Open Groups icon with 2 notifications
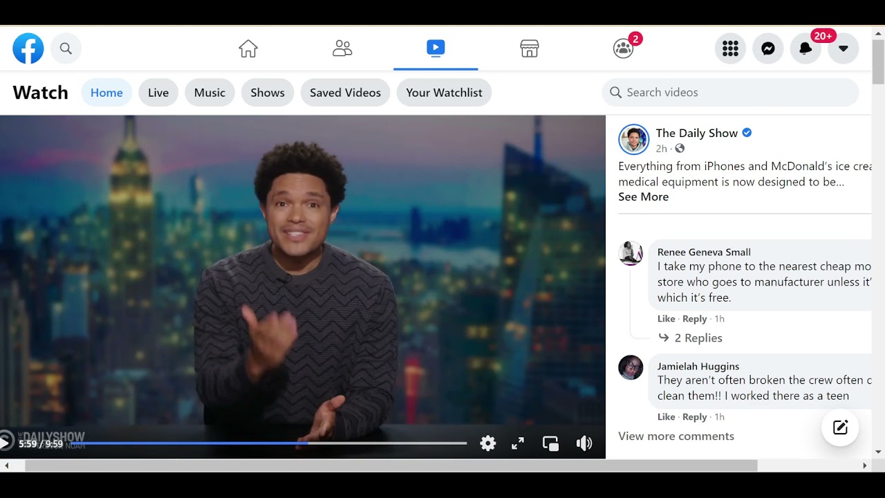 click(x=624, y=48)
